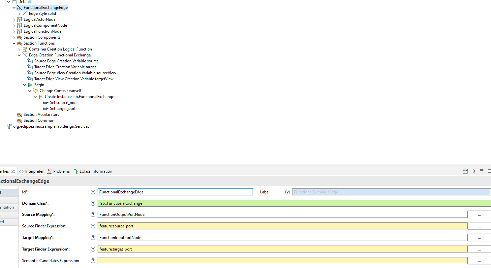The width and height of the screenshot is (491, 268).
Task: Expand the LogicalFunctionNode tree node
Action: click(14, 31)
